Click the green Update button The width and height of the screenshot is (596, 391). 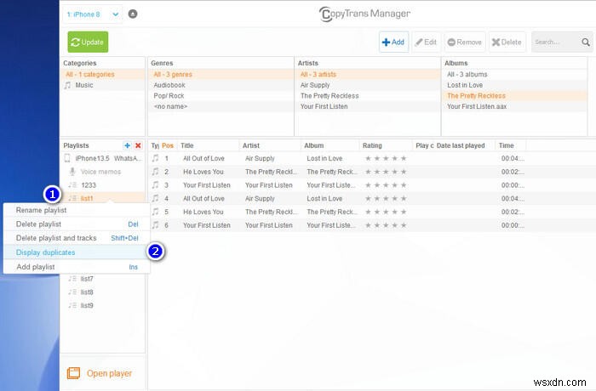click(88, 42)
